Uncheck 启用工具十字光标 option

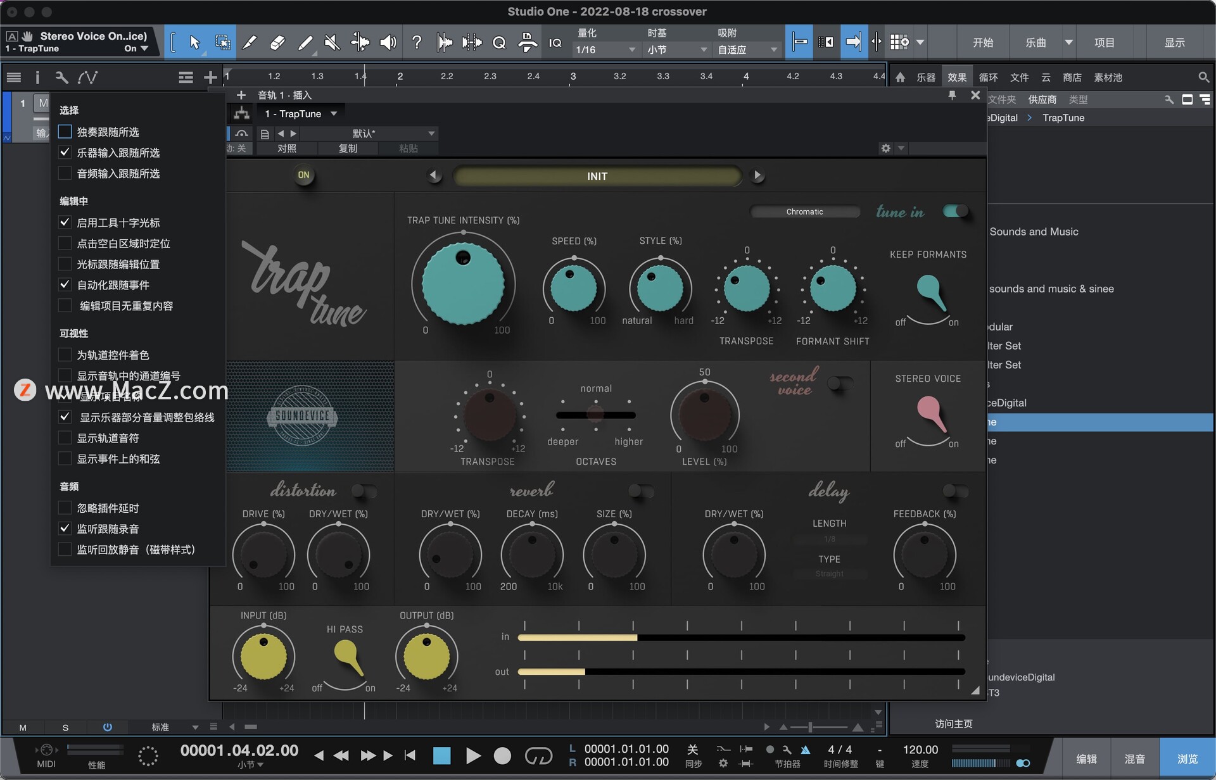point(65,222)
